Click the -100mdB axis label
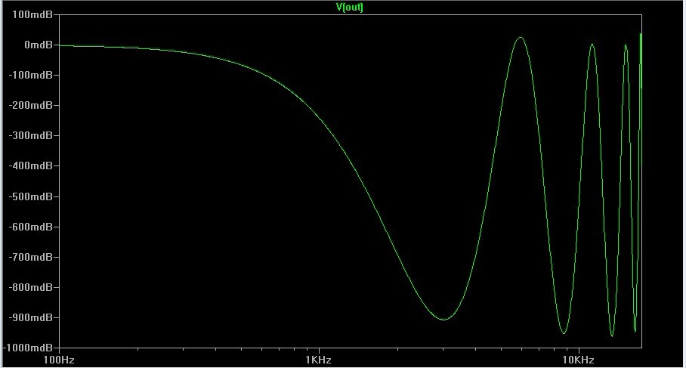686x368 pixels. (x=31, y=75)
